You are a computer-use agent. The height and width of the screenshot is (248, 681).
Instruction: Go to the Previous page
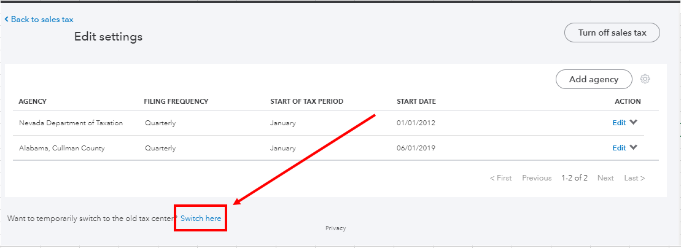tap(537, 178)
